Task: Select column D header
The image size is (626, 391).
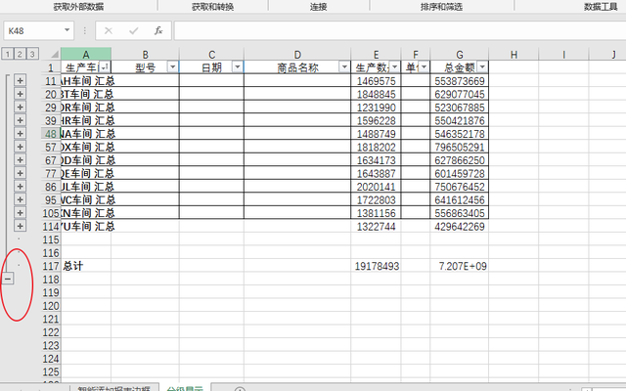Action: [x=297, y=55]
